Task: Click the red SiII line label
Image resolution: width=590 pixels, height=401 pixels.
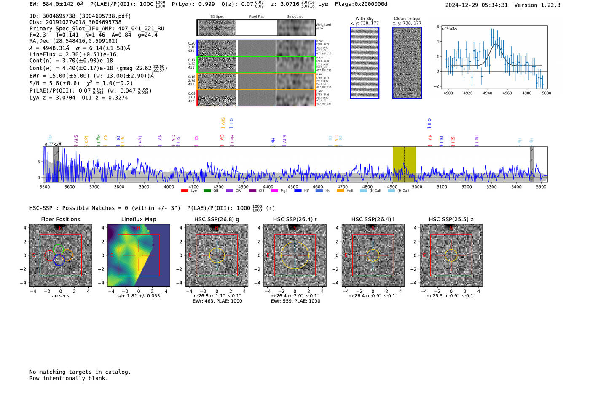Action: tap(453, 141)
